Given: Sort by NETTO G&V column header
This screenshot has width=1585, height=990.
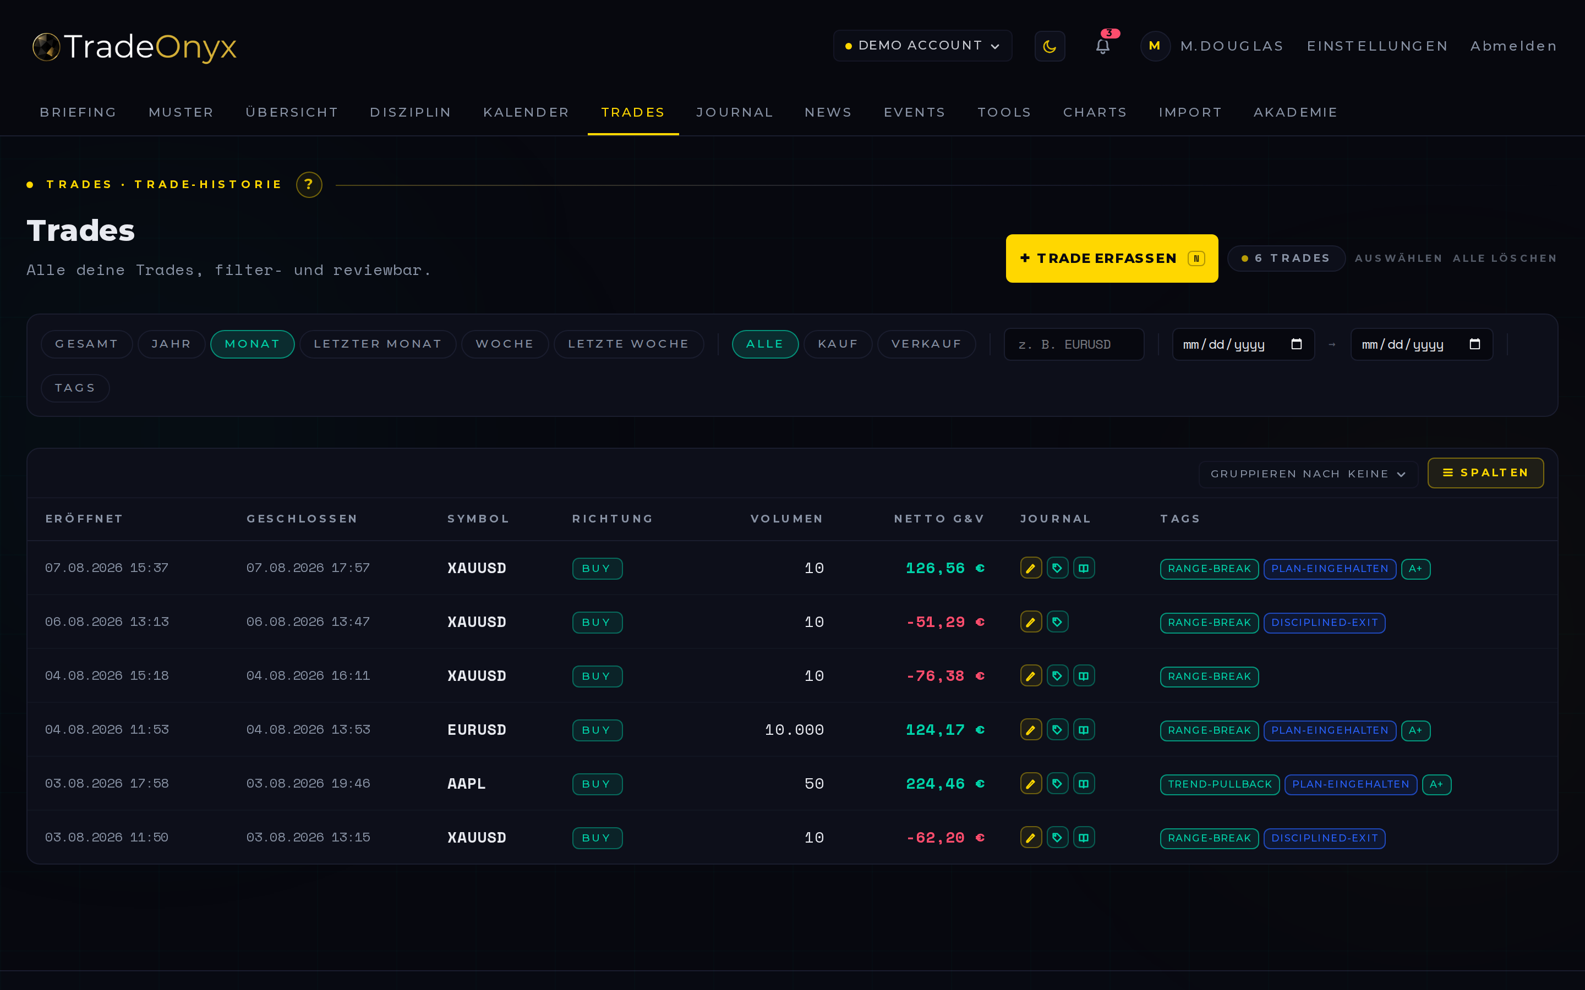Looking at the screenshot, I should [x=939, y=519].
